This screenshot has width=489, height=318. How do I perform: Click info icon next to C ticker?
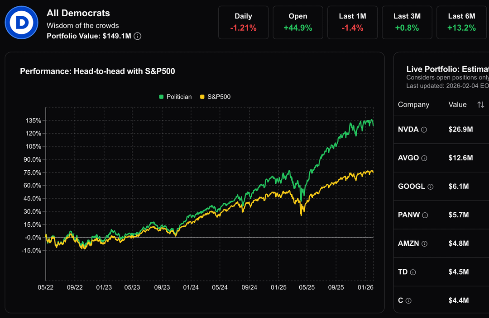pos(408,300)
